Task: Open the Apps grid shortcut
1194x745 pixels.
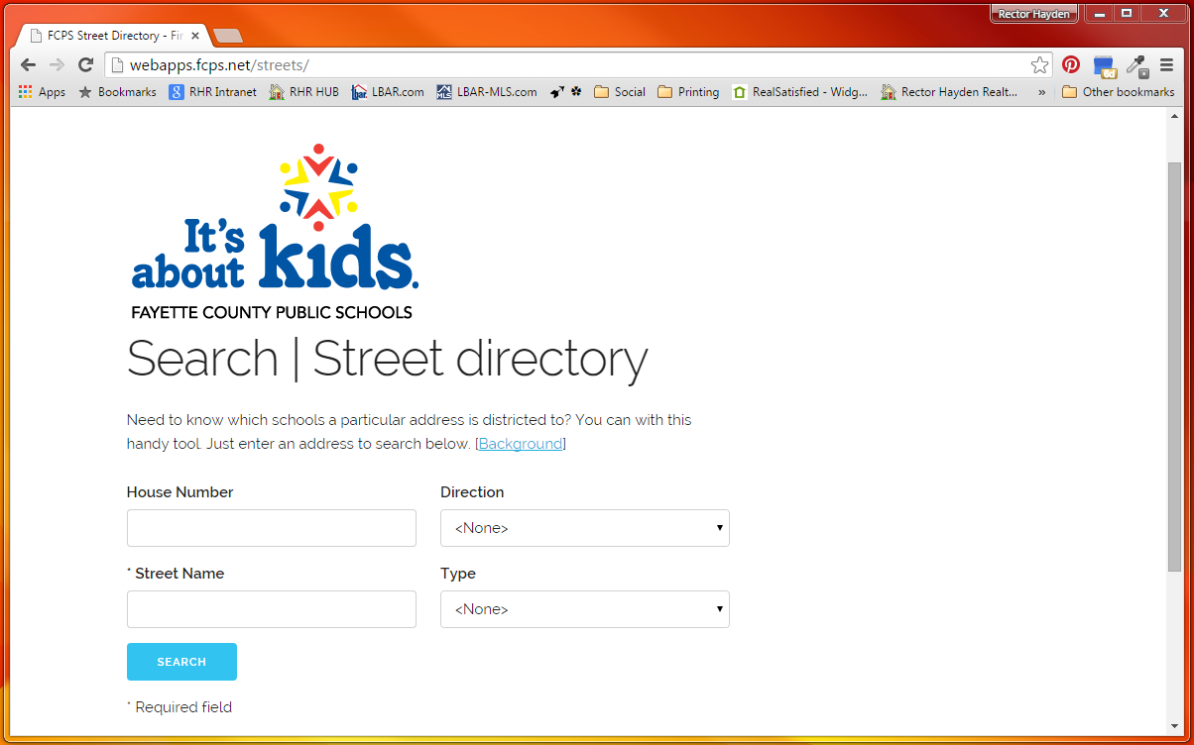Action: (42, 92)
